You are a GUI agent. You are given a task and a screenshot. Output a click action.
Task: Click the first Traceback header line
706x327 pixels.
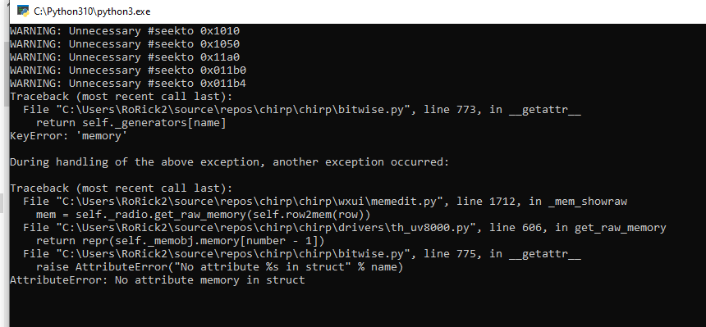coord(121,96)
